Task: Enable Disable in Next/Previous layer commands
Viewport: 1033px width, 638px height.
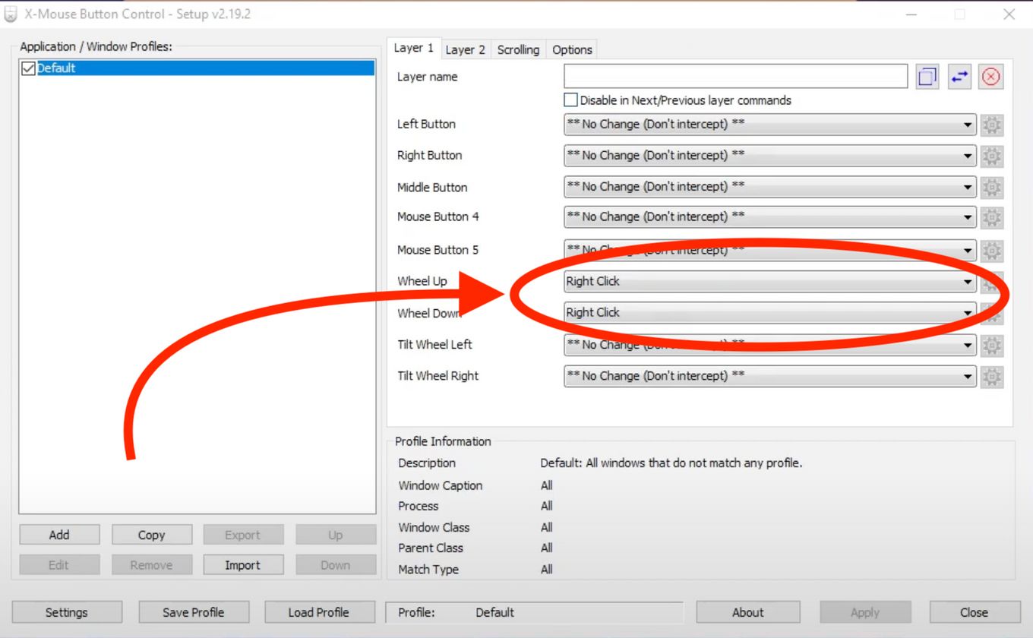Action: pyautogui.click(x=570, y=99)
